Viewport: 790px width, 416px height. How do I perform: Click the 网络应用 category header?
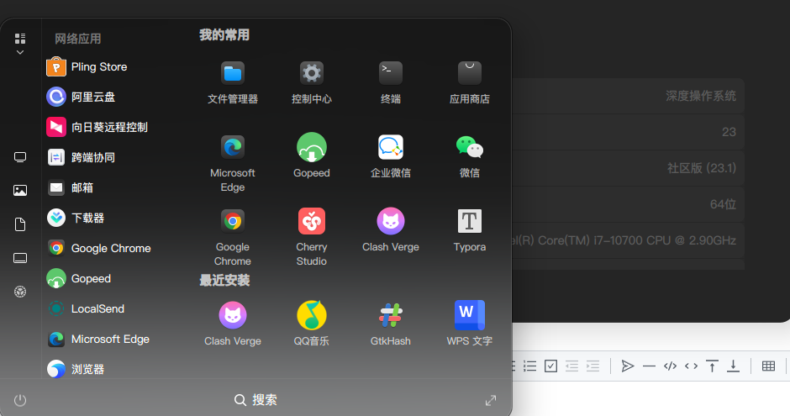coord(77,39)
